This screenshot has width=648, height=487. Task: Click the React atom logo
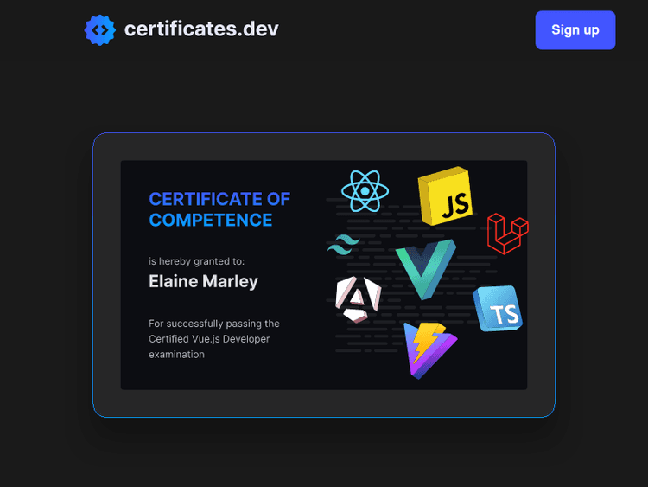365,191
